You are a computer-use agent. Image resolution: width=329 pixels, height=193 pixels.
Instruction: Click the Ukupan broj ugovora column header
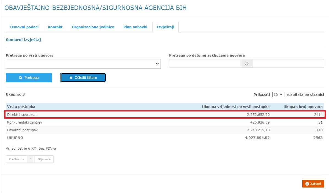pos(303,107)
